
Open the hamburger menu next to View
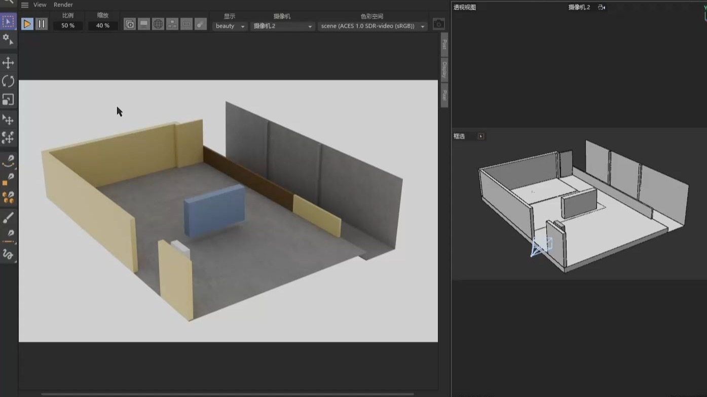click(x=24, y=5)
